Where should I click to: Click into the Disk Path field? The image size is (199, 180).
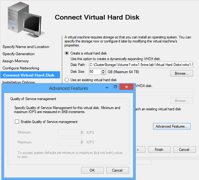141,65
